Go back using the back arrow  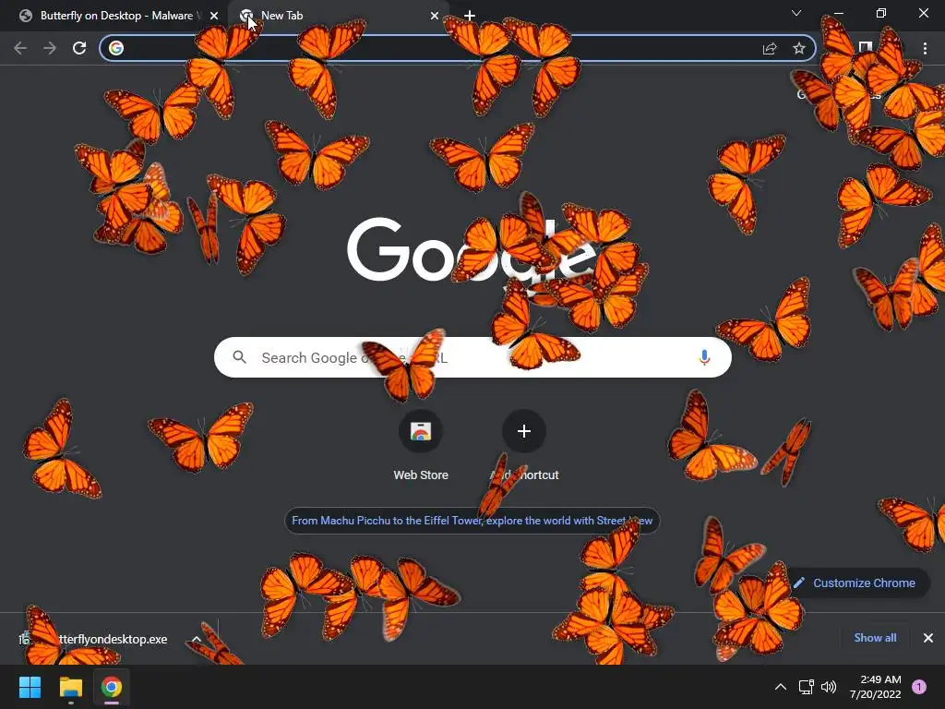pyautogui.click(x=20, y=48)
